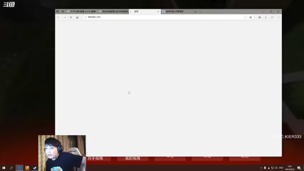
Task: Click the Share page icon
Action: pos(272,17)
